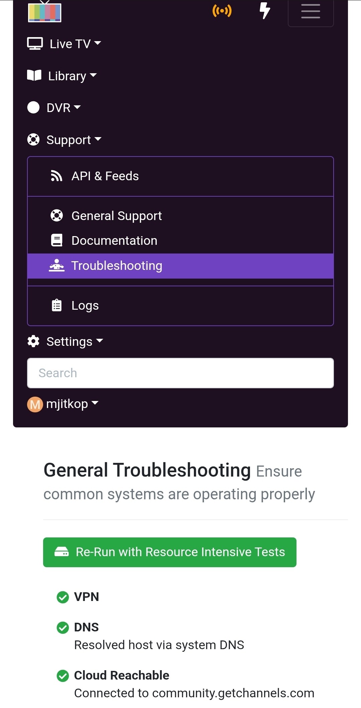Click the DNS green check status icon
The image size is (361, 708).
pos(63,627)
